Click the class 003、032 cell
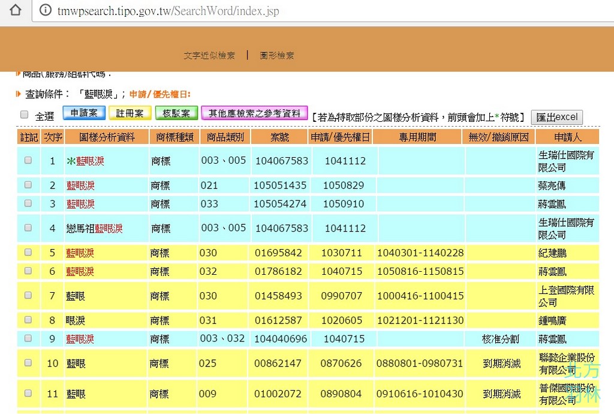The image size is (614, 414). click(x=222, y=338)
